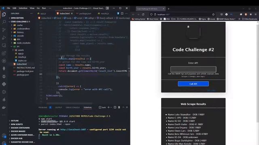
Task: Expand the OPEN EDITORS section
Action: 17,18
